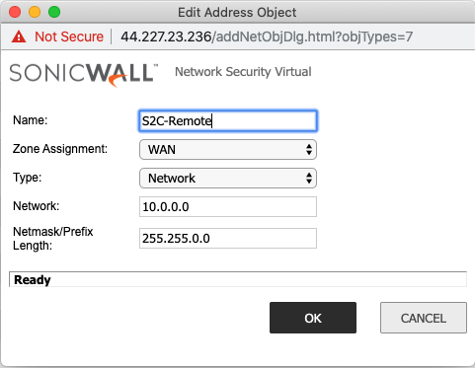
Task: Minimize the window with the yellow button
Action: (35, 12)
